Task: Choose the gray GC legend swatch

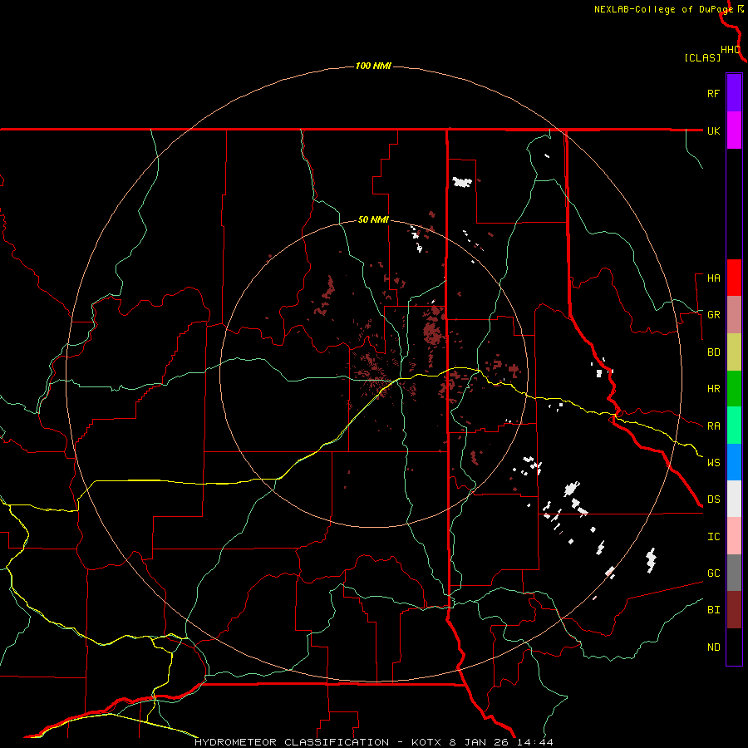Action: tap(734, 573)
